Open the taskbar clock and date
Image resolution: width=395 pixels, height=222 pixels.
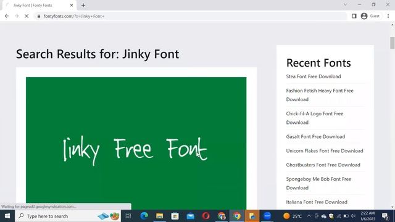[x=368, y=216]
